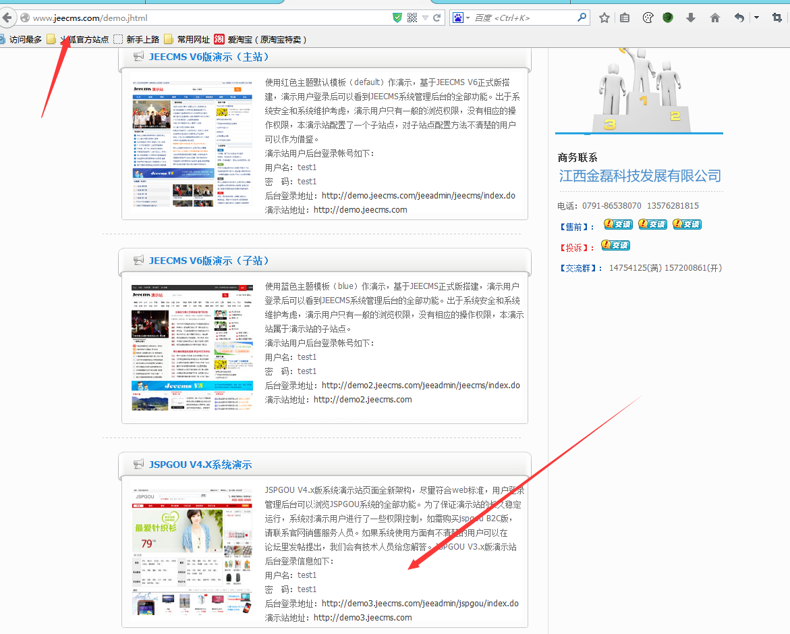Open the http://demo3.jeecms.com demo site link

pos(363,617)
